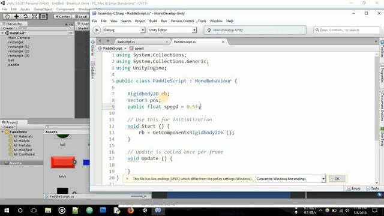Open MonoDevelop Version Control menu

pyautogui.click(x=182, y=21)
